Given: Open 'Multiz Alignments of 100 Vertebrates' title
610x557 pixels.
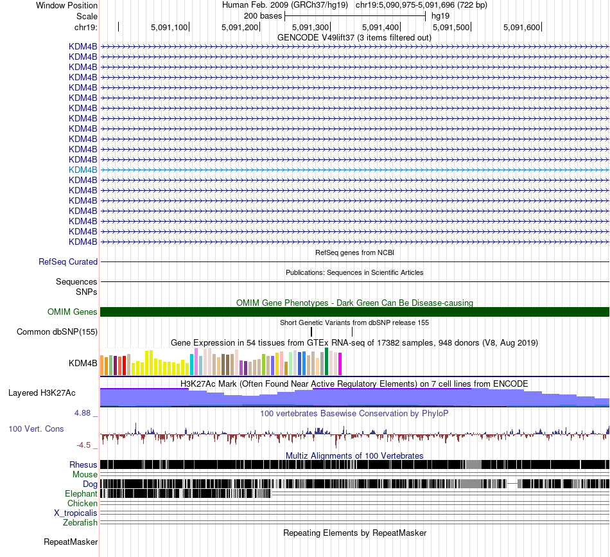Looking at the screenshot, I should pos(354,455).
